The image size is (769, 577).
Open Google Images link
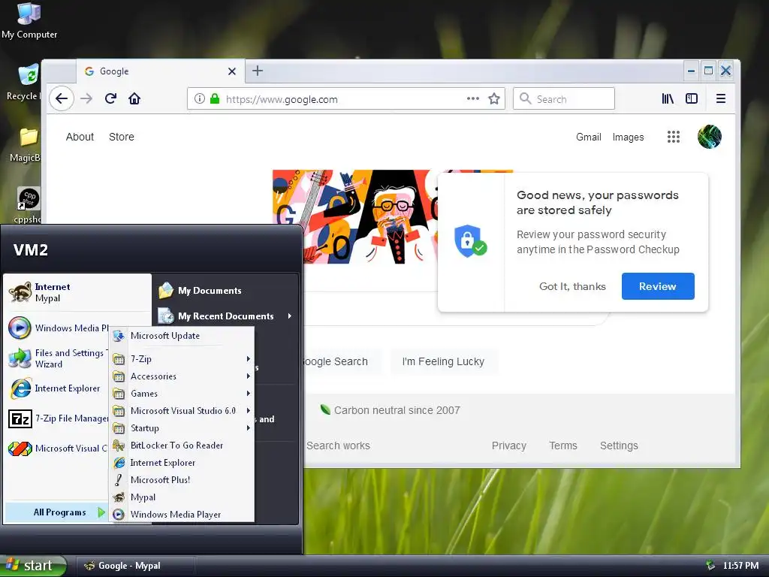click(x=628, y=137)
